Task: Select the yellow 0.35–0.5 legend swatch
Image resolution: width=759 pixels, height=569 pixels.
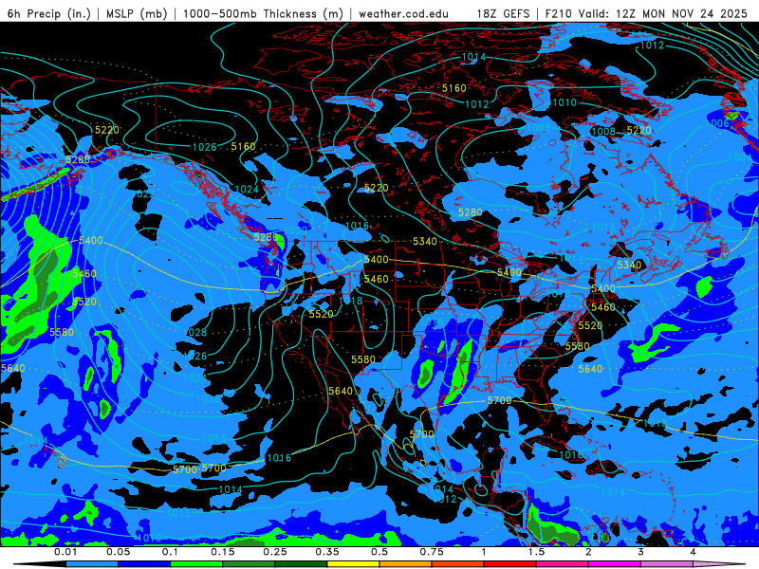Action: pos(353,564)
